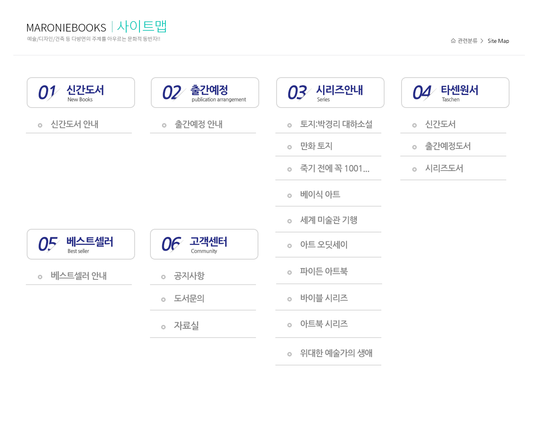
Task: Open 도서문의 book inquiry link
Action: tap(189, 299)
